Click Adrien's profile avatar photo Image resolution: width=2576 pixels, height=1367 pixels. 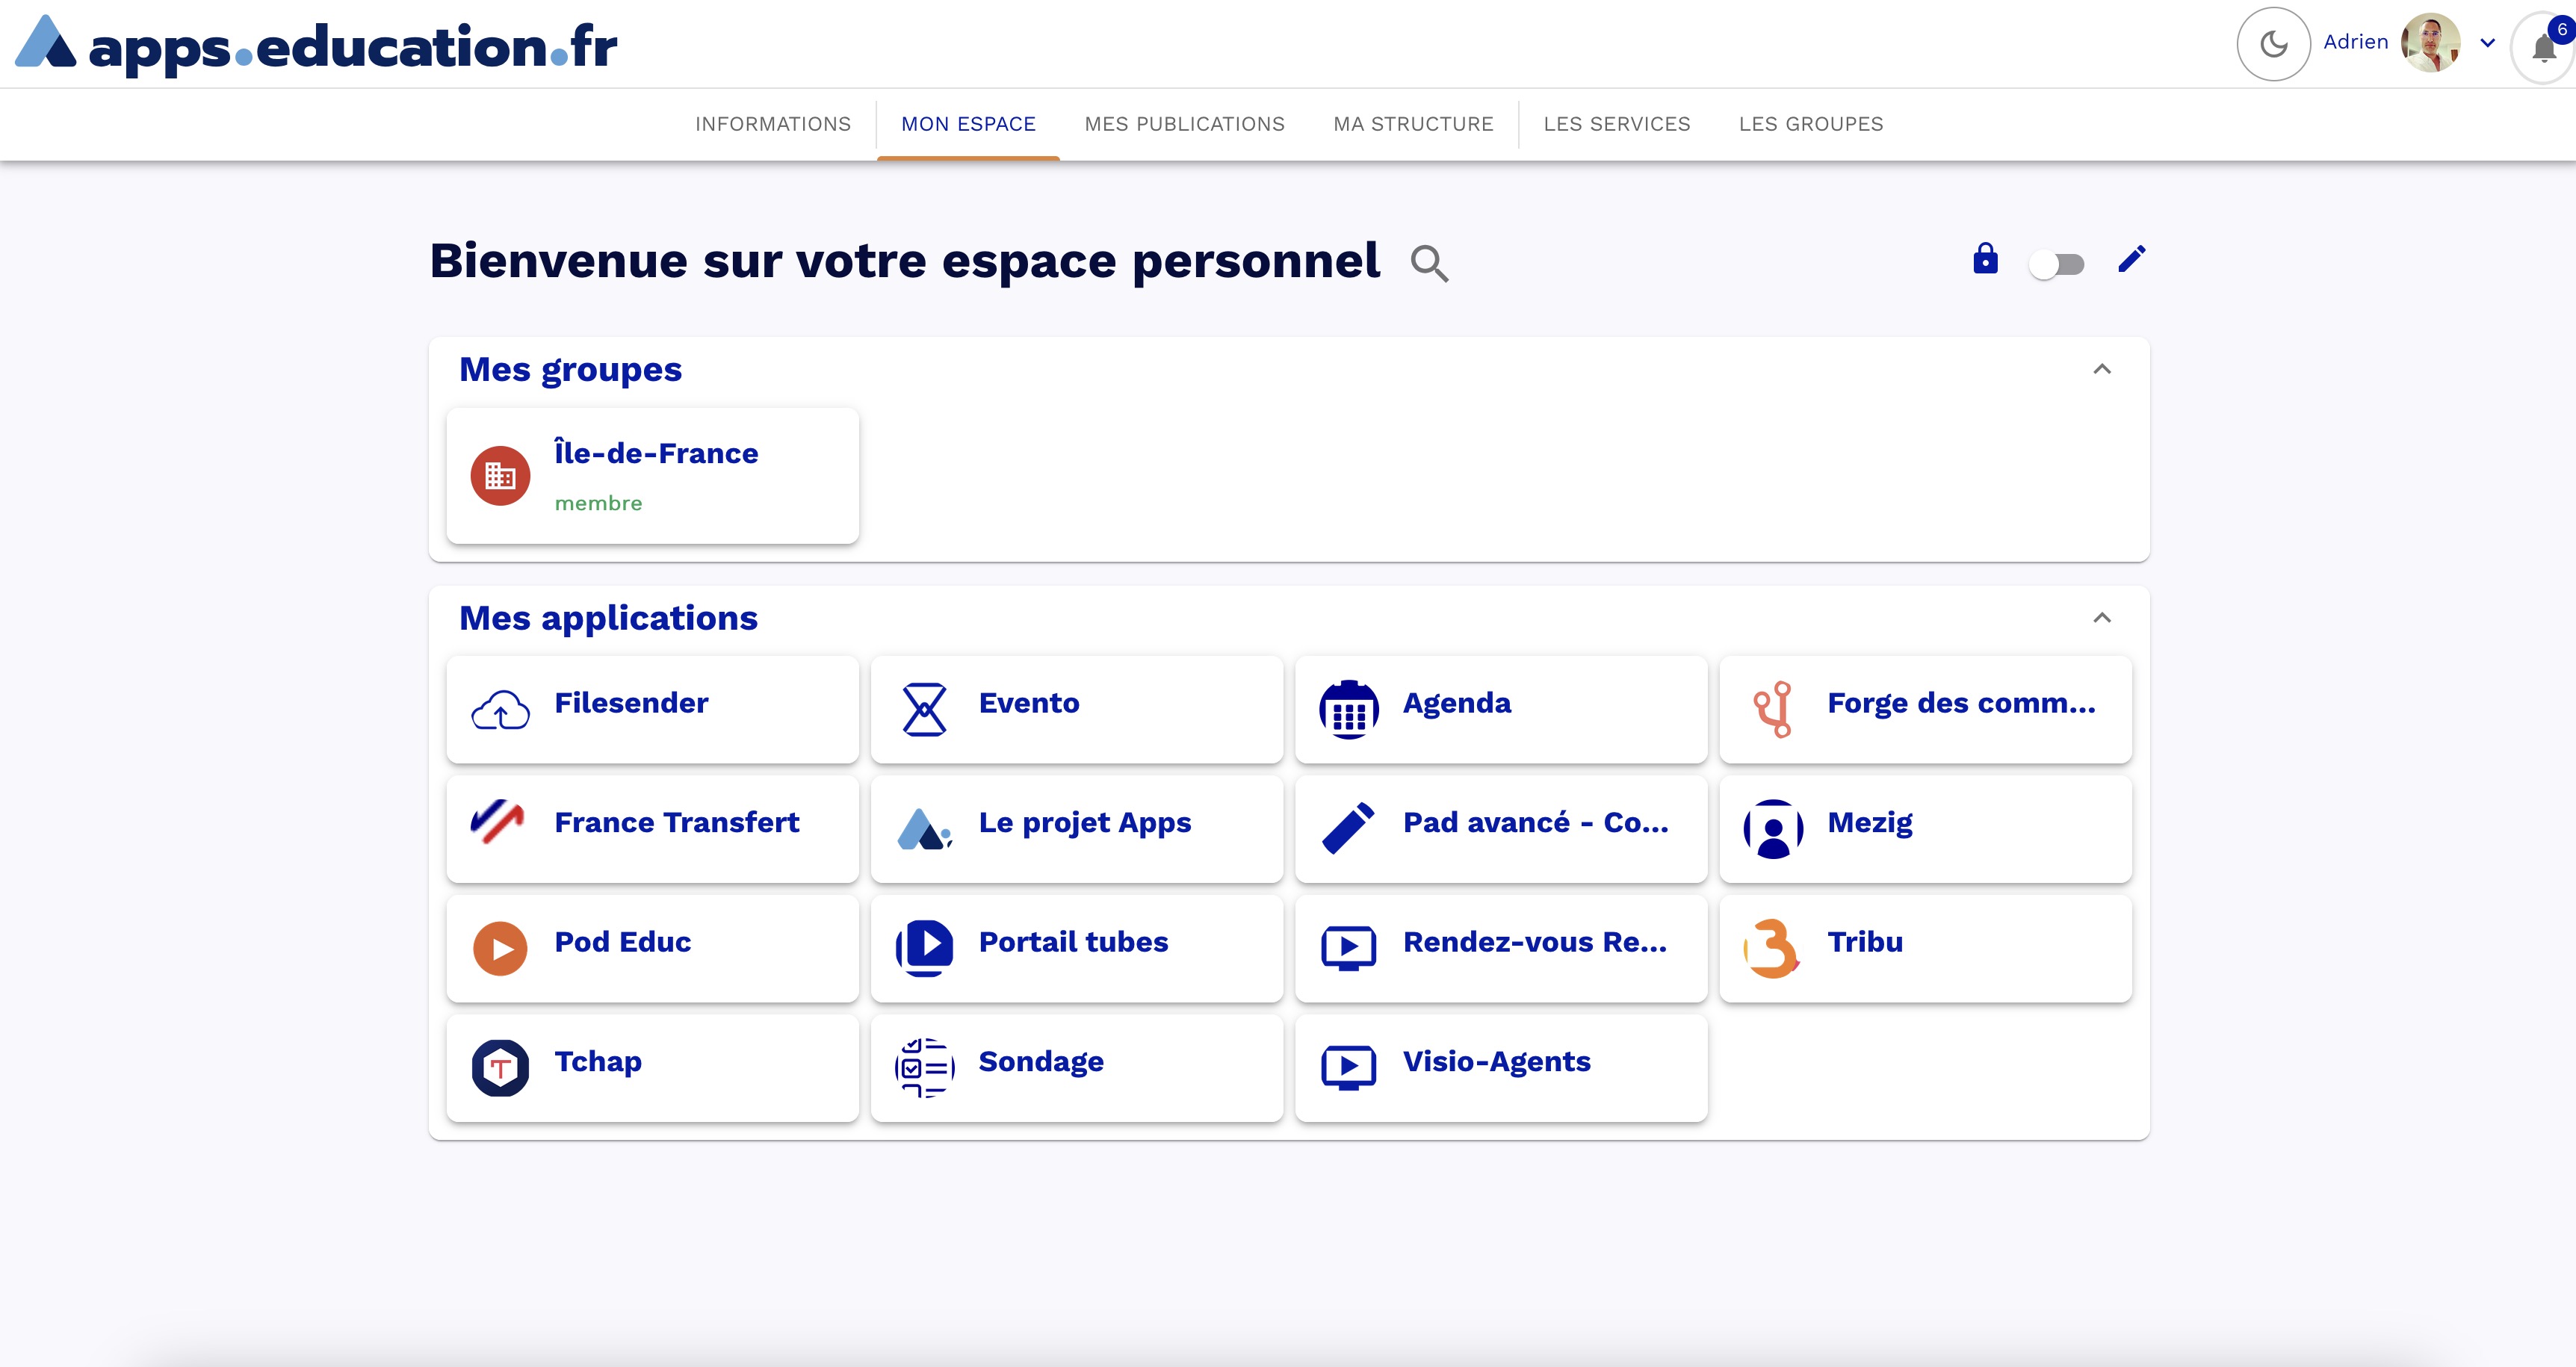(x=2431, y=42)
